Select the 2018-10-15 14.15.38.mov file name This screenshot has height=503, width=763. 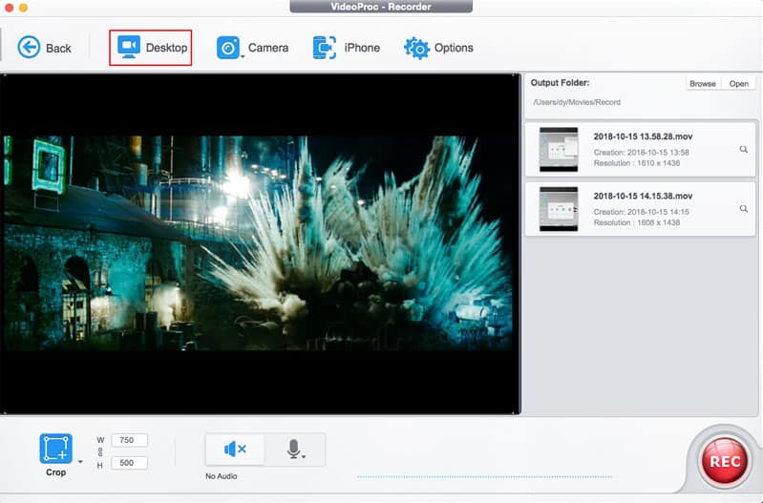[x=643, y=196]
